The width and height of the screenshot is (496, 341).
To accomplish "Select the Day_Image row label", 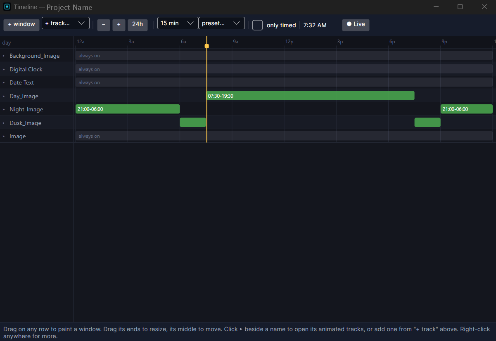I will pyautogui.click(x=24, y=96).
